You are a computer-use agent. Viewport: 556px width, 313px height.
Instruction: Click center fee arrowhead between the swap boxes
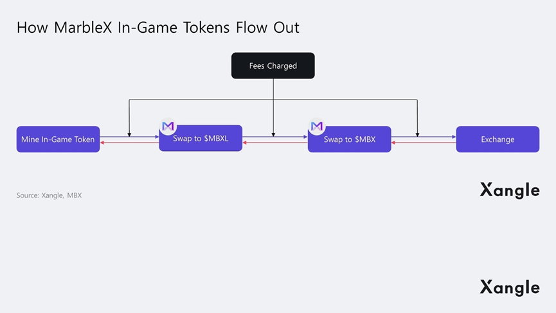point(273,134)
